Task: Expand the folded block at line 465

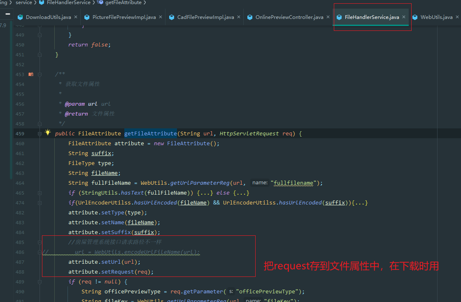Action: (40, 193)
